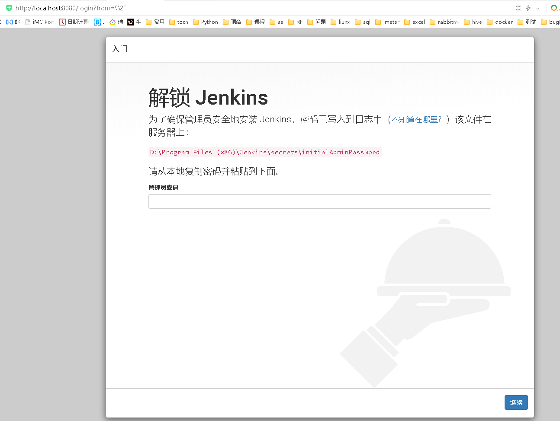Open the 牛 black icon bookmark
Screen dimensions: 560x421
[x=134, y=22]
